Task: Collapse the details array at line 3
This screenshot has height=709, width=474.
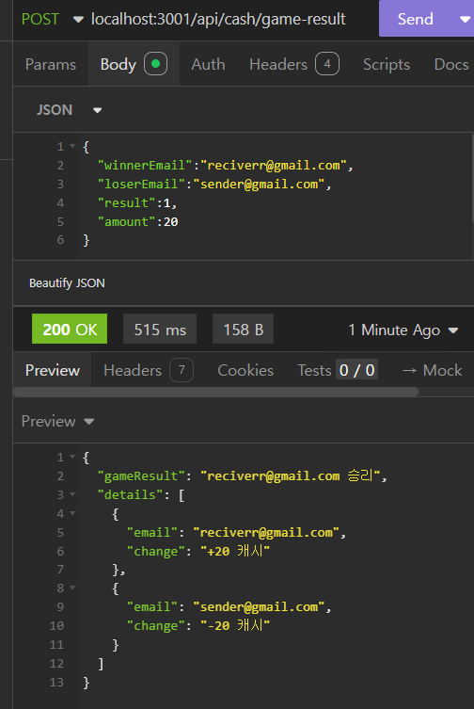Action: [x=72, y=494]
